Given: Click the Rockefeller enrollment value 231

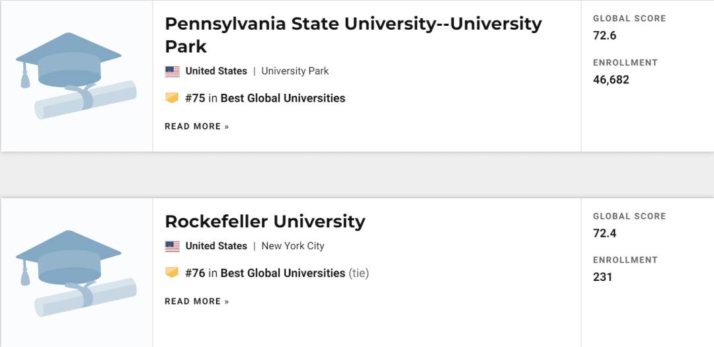Looking at the screenshot, I should click(602, 277).
